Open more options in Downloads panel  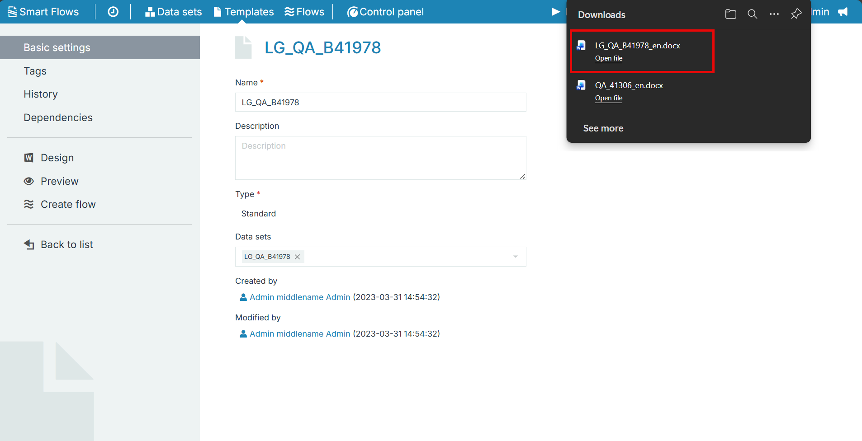[774, 14]
